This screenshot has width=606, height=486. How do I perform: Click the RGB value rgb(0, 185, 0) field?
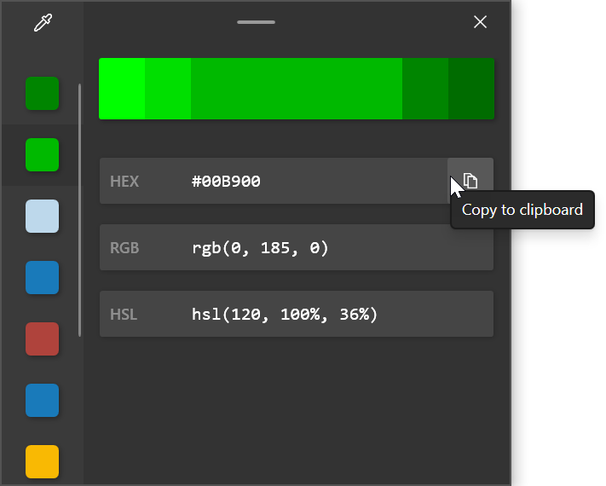click(296, 247)
